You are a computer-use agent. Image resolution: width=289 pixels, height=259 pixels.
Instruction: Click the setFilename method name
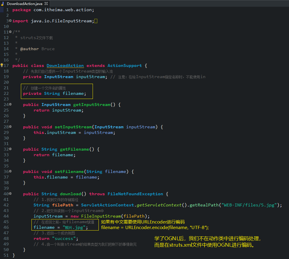(69, 171)
